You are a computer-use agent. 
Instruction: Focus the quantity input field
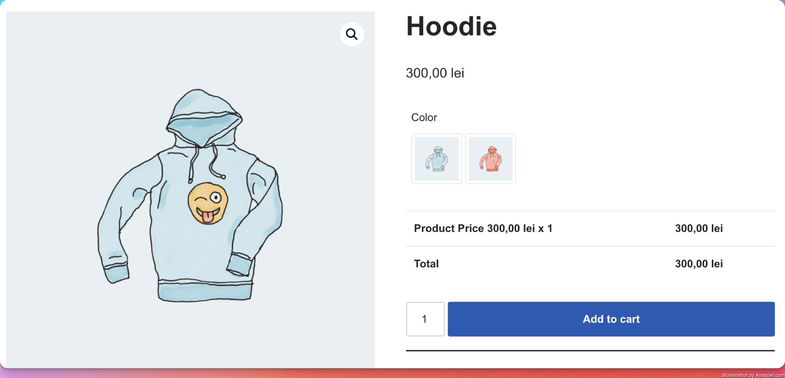pyautogui.click(x=425, y=319)
